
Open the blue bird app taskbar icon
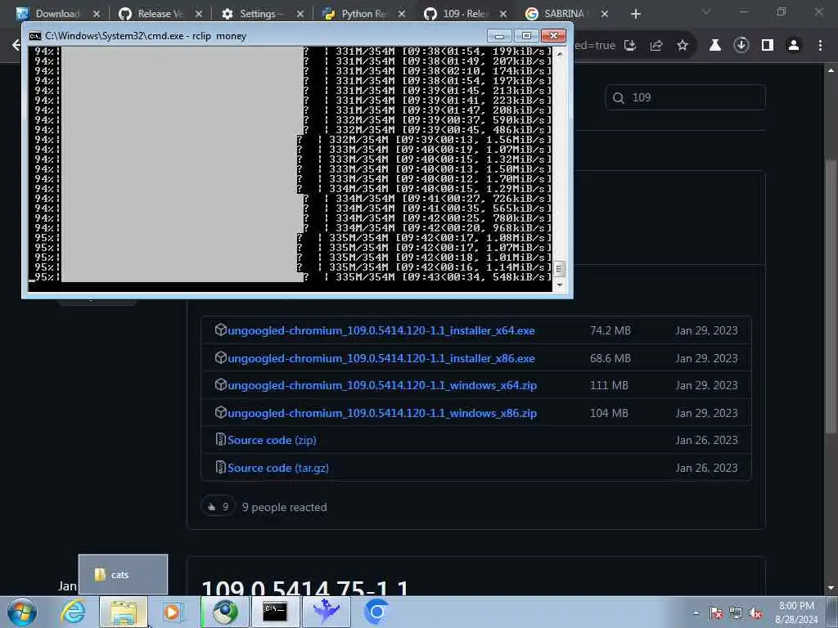326,612
